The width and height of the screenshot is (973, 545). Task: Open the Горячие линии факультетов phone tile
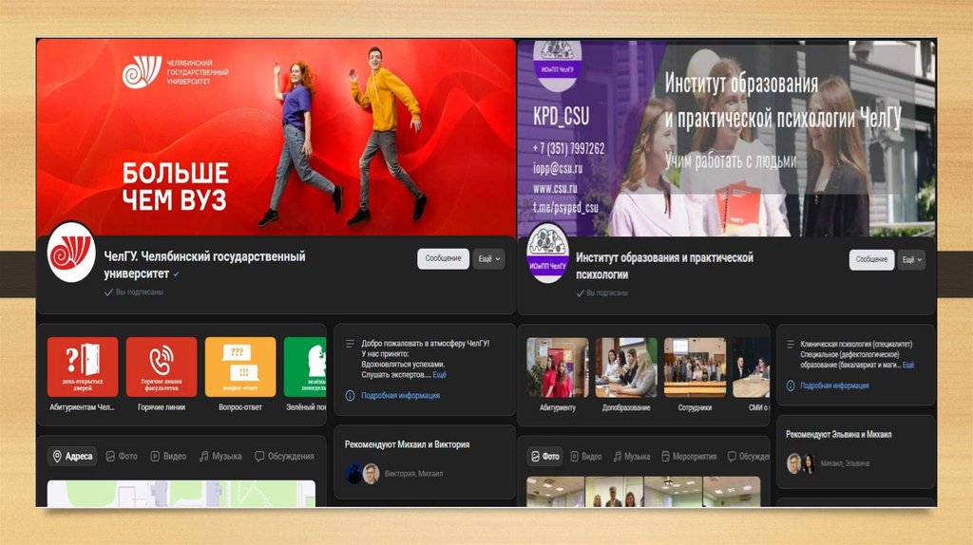coord(162,366)
